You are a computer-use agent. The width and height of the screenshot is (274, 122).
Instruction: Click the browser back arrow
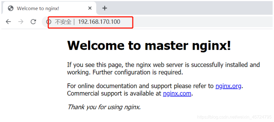tap(8, 22)
